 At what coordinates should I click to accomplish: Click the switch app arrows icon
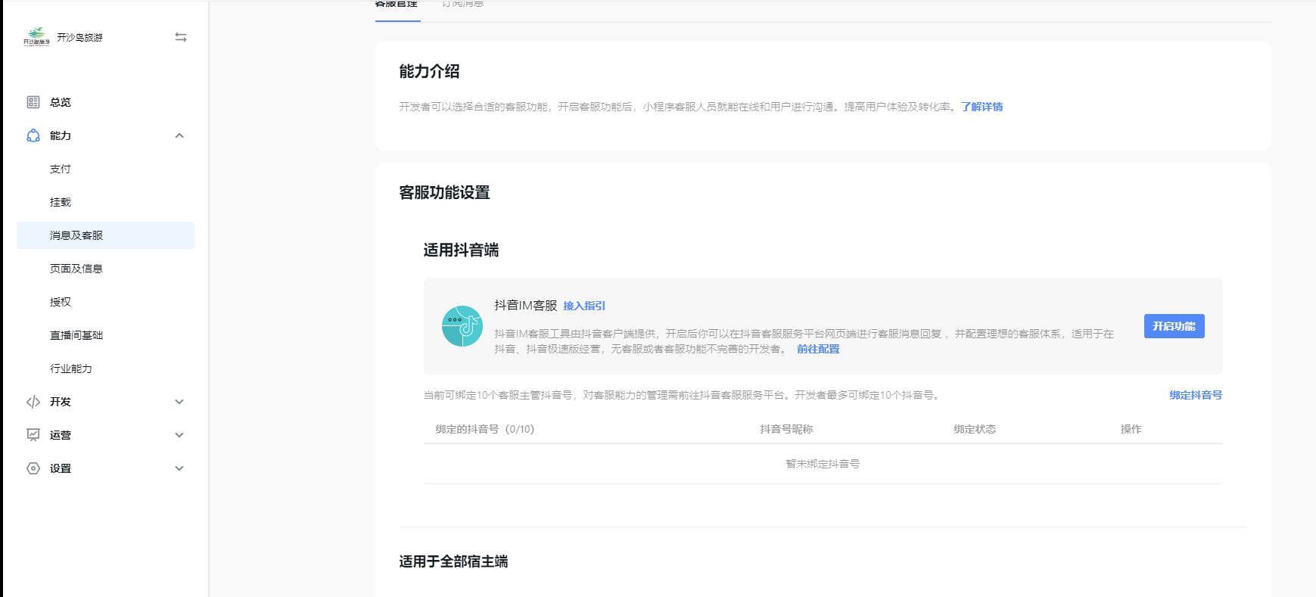[181, 37]
